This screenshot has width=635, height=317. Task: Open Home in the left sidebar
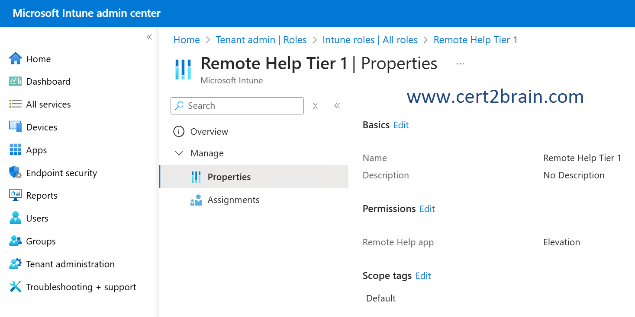tap(39, 59)
